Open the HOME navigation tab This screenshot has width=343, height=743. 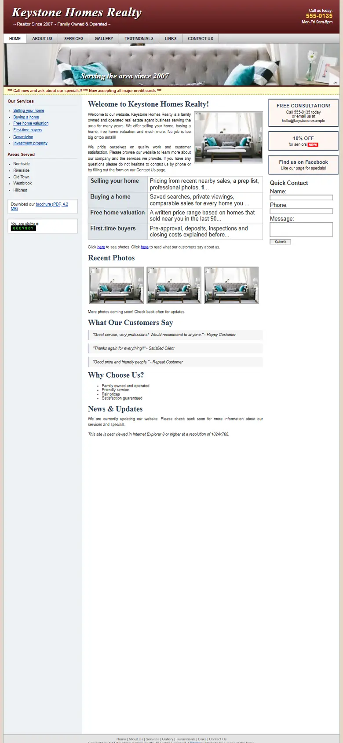pyautogui.click(x=15, y=39)
